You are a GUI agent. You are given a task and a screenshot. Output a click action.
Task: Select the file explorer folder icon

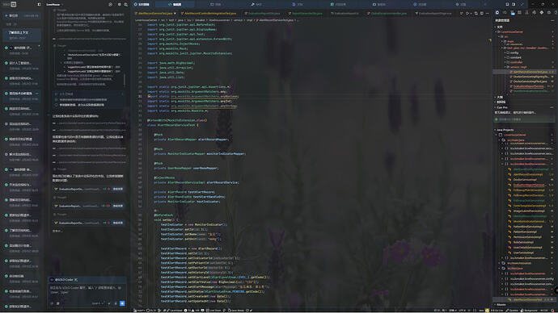513,12
